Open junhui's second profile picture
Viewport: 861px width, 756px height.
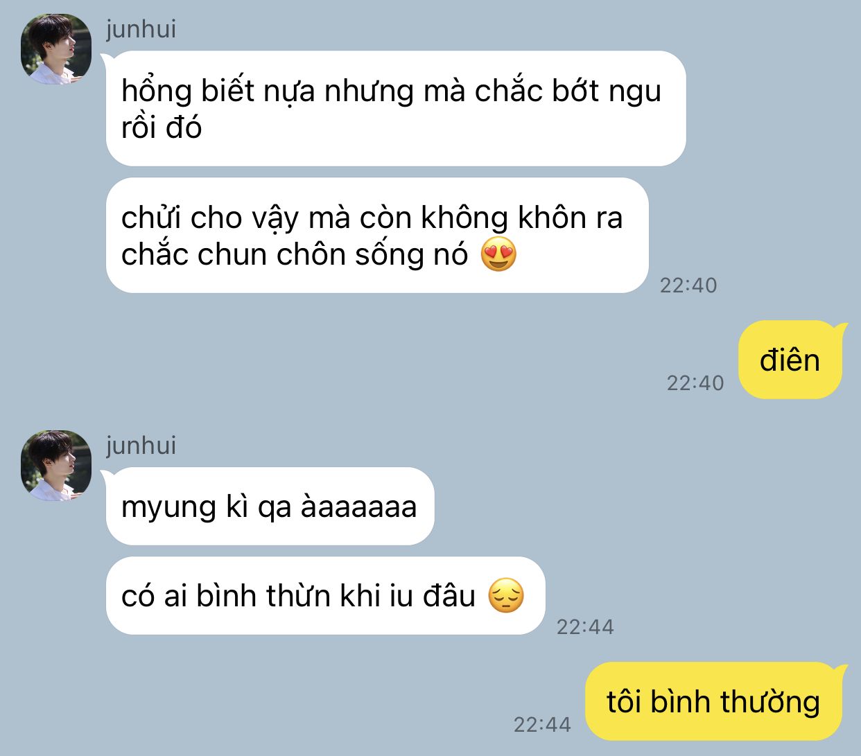pos(56,466)
